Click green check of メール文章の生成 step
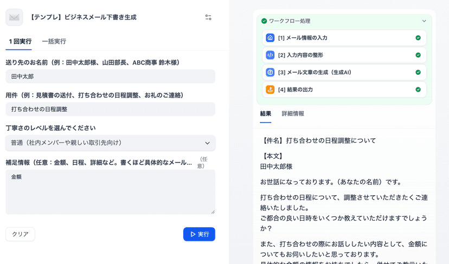Image resolution: width=449 pixels, height=264 pixels. (x=418, y=72)
